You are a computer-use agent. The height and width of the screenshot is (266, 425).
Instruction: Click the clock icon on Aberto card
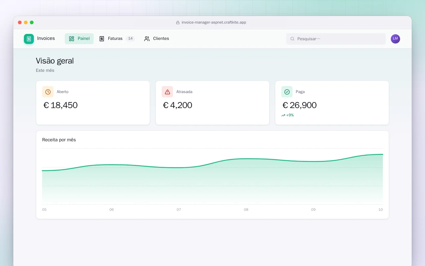tap(48, 92)
